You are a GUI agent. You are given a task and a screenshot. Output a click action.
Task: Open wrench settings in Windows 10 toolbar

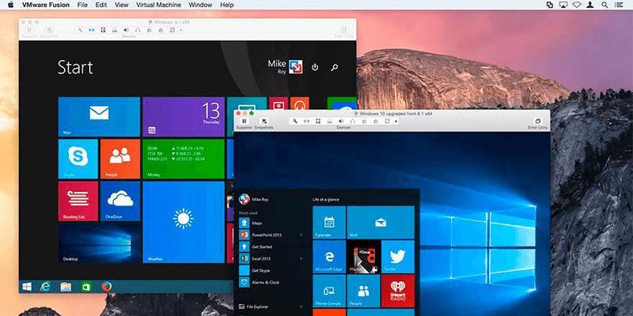(x=294, y=121)
